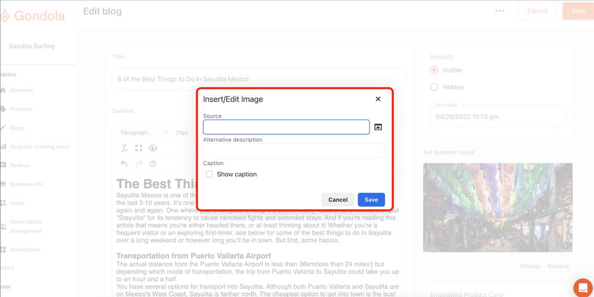This screenshot has height=297, width=594.
Task: Open the chat support bubble
Action: tap(583, 287)
